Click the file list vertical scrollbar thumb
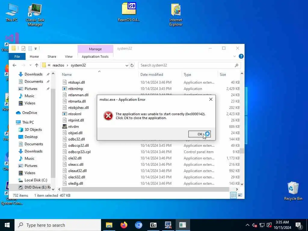308x231 pixels. [242, 151]
